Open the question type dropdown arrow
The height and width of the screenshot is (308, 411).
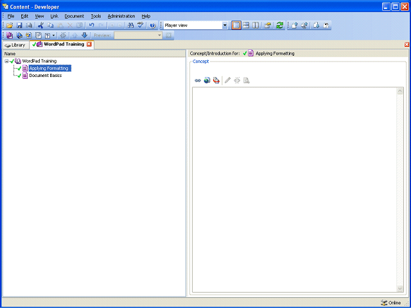tap(53, 35)
